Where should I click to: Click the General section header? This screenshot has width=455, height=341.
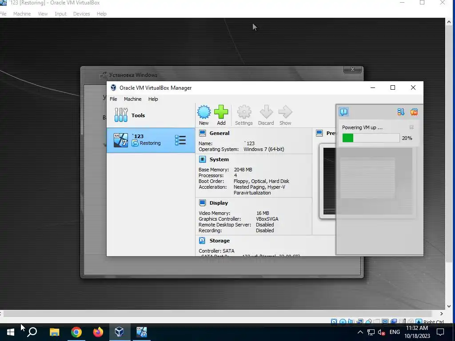click(220, 133)
